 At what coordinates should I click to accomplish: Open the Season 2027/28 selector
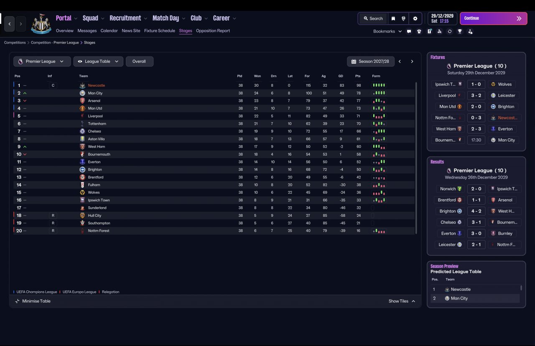[x=370, y=62]
